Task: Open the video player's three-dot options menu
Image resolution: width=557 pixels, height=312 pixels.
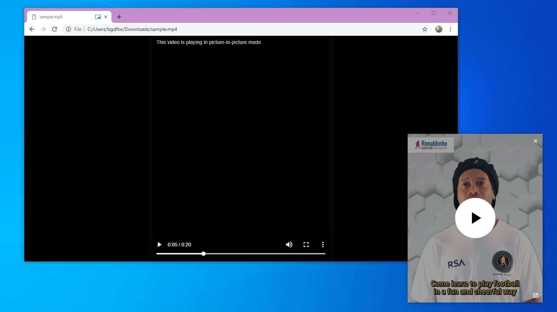Action: [323, 245]
